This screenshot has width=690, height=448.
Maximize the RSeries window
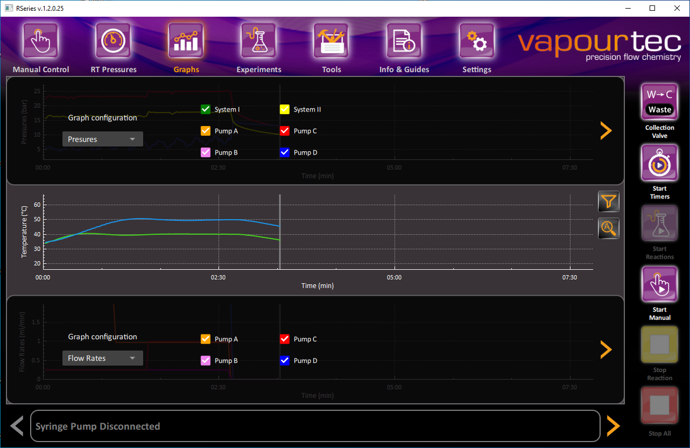click(x=652, y=8)
